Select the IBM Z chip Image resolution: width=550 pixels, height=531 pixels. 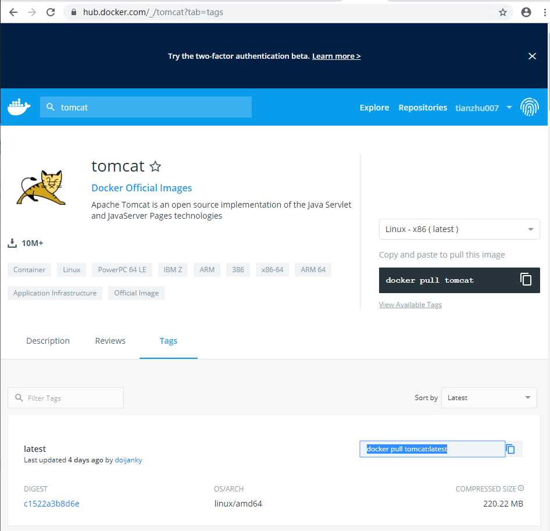pyautogui.click(x=173, y=269)
